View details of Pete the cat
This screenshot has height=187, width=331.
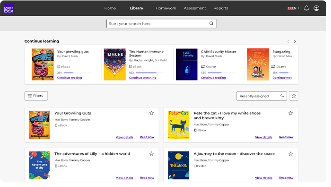[264, 137]
